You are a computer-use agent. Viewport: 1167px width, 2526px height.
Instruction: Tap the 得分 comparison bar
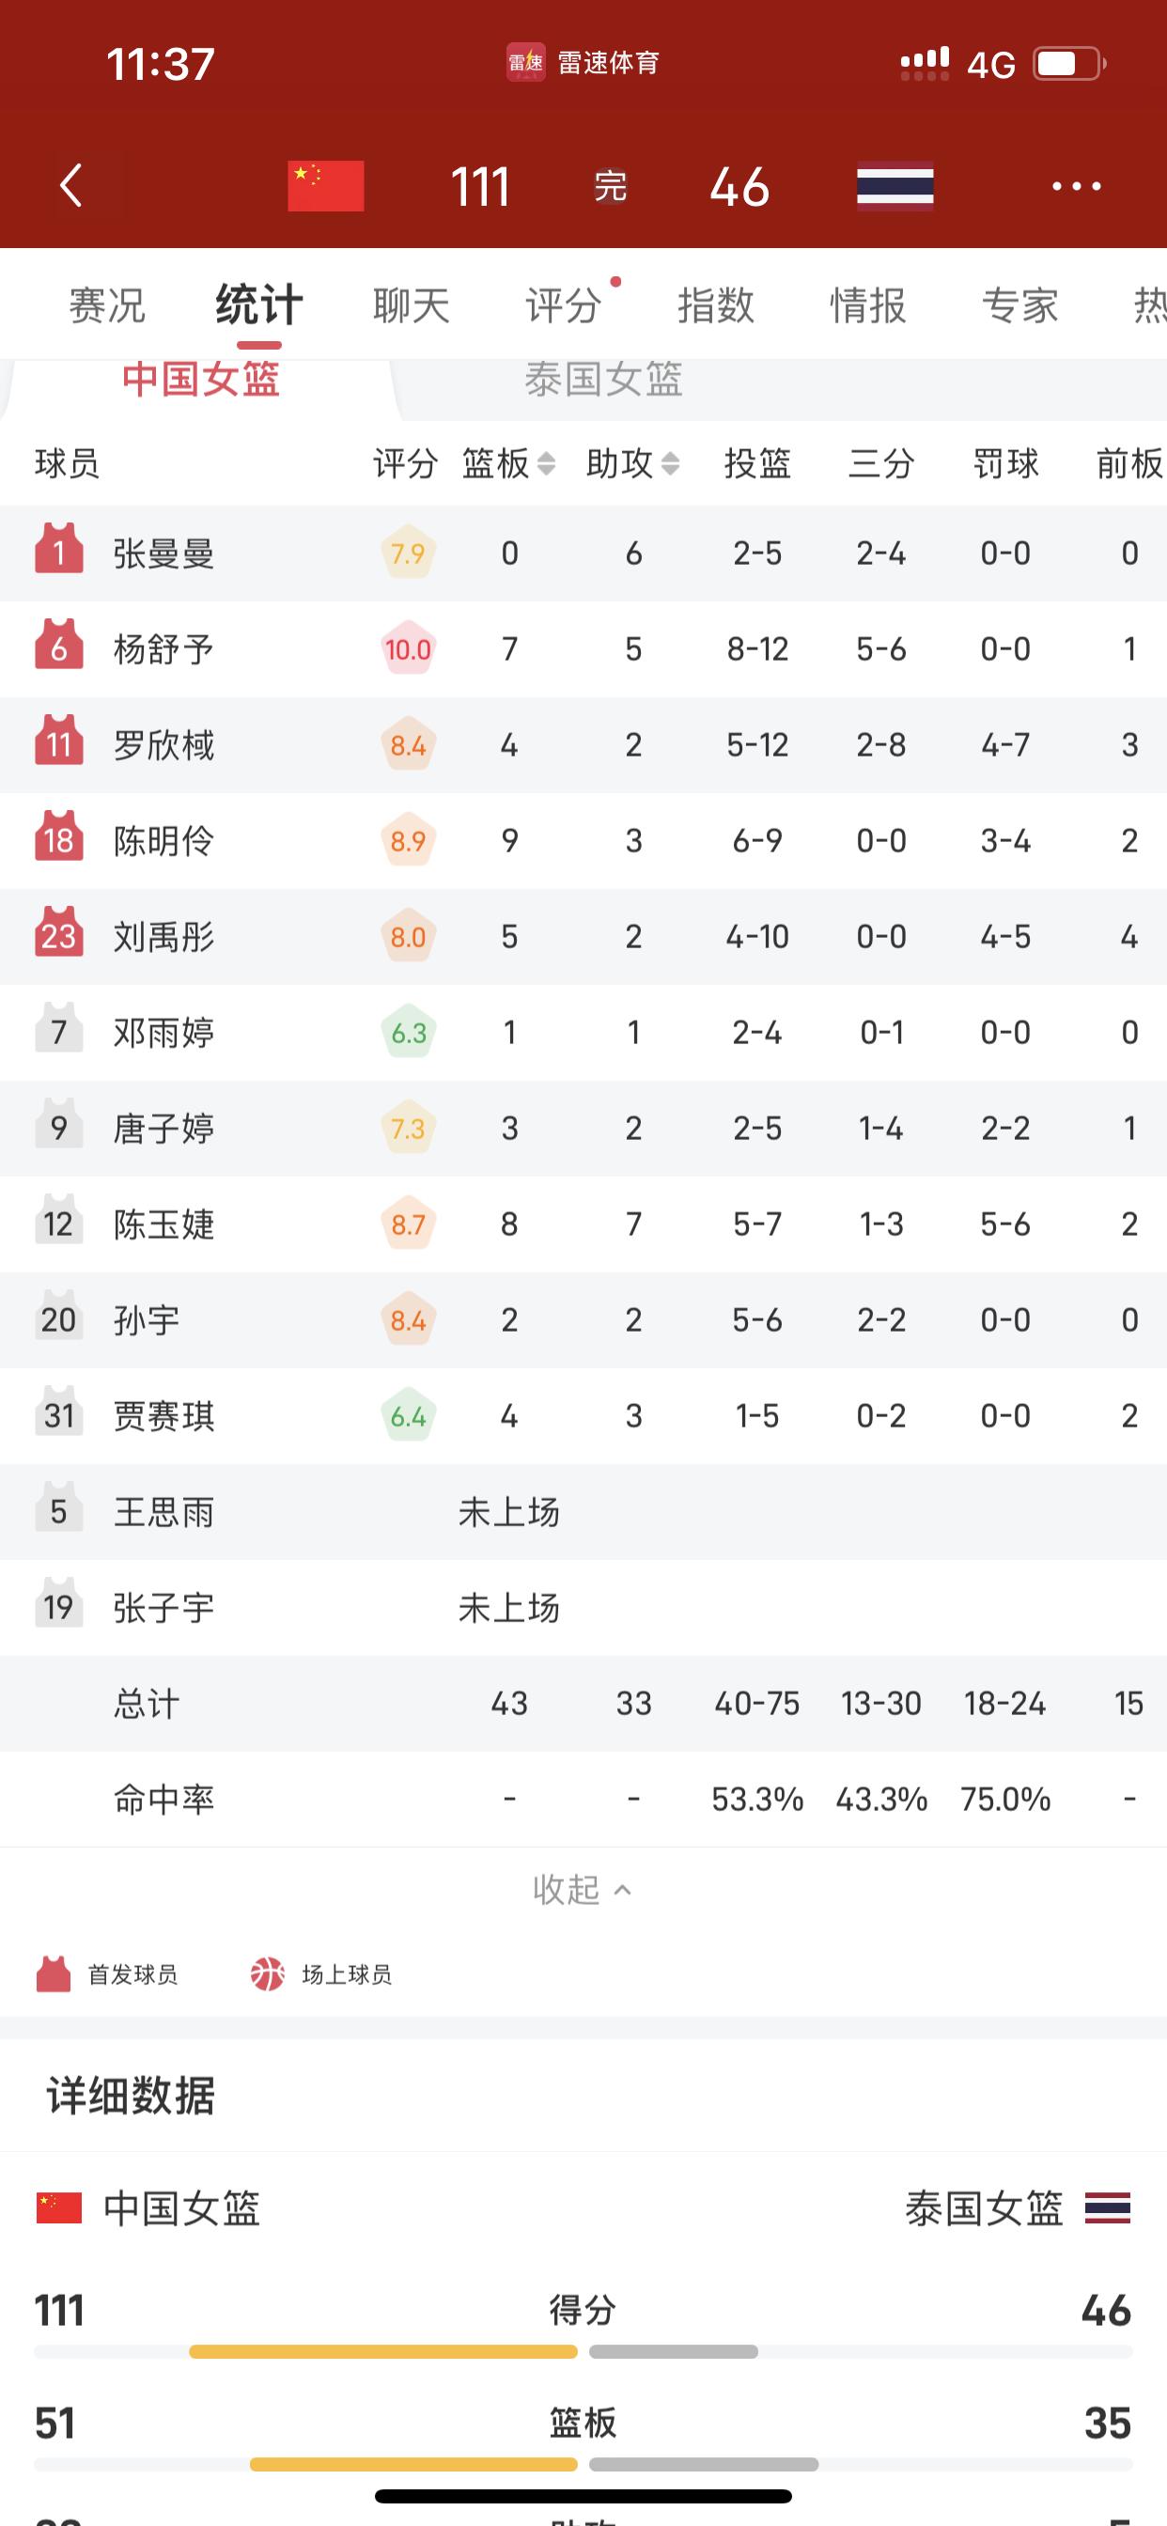click(x=583, y=2351)
